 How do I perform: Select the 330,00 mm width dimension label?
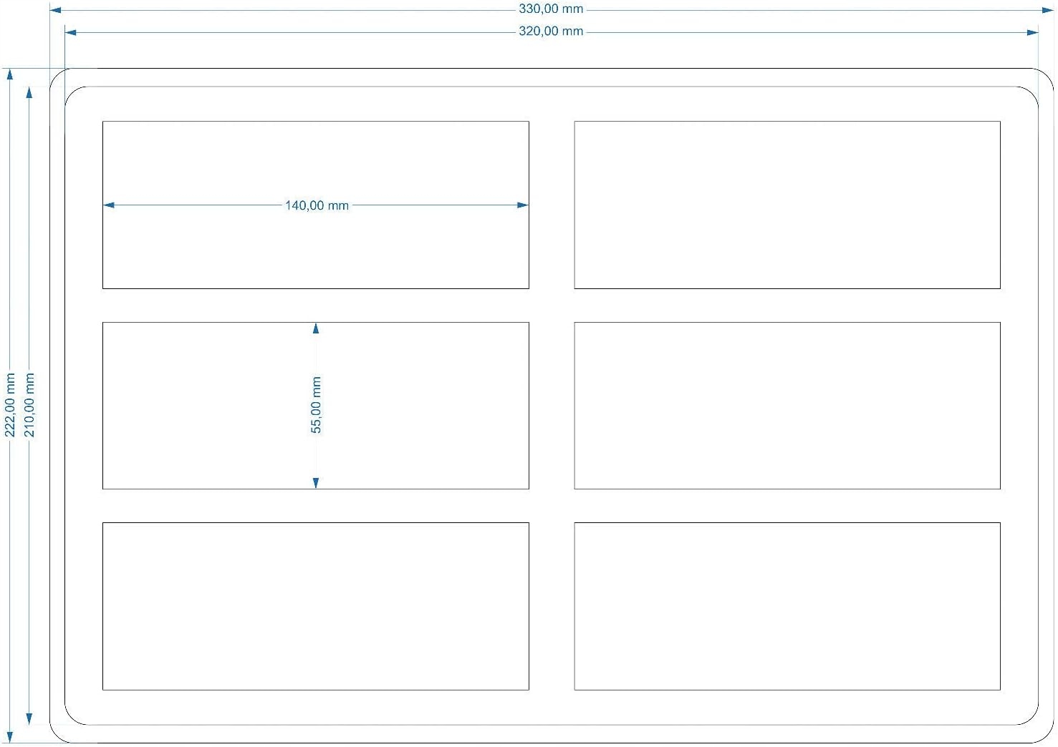tap(551, 9)
